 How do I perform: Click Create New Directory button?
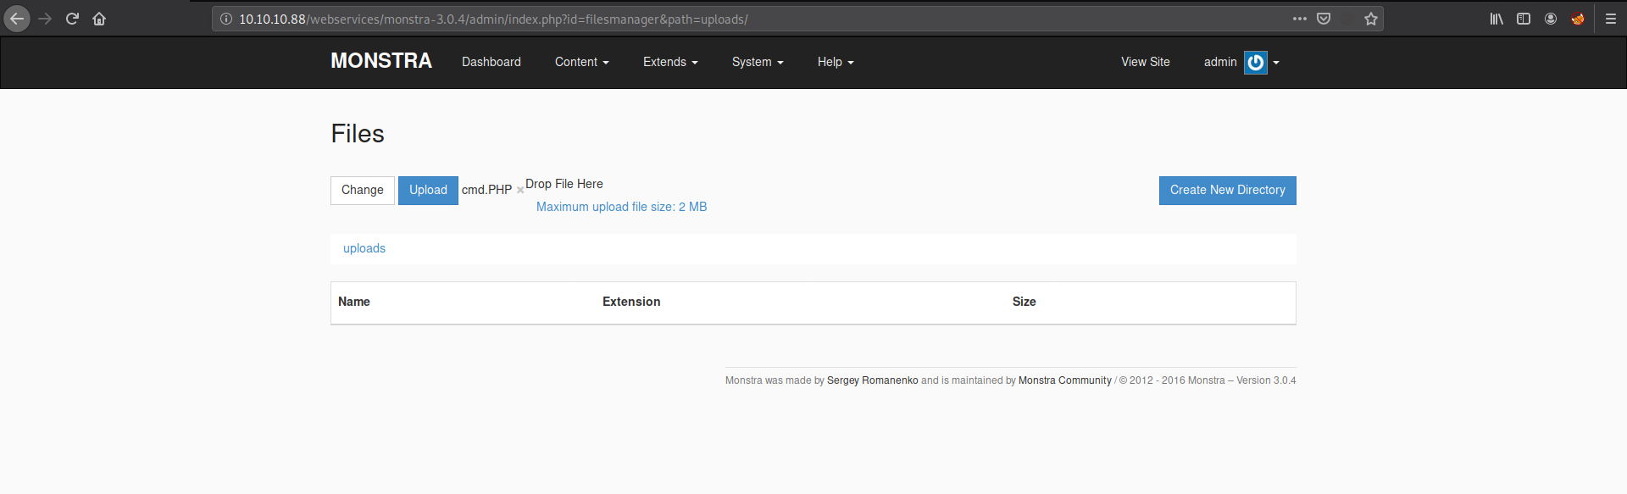point(1228,190)
